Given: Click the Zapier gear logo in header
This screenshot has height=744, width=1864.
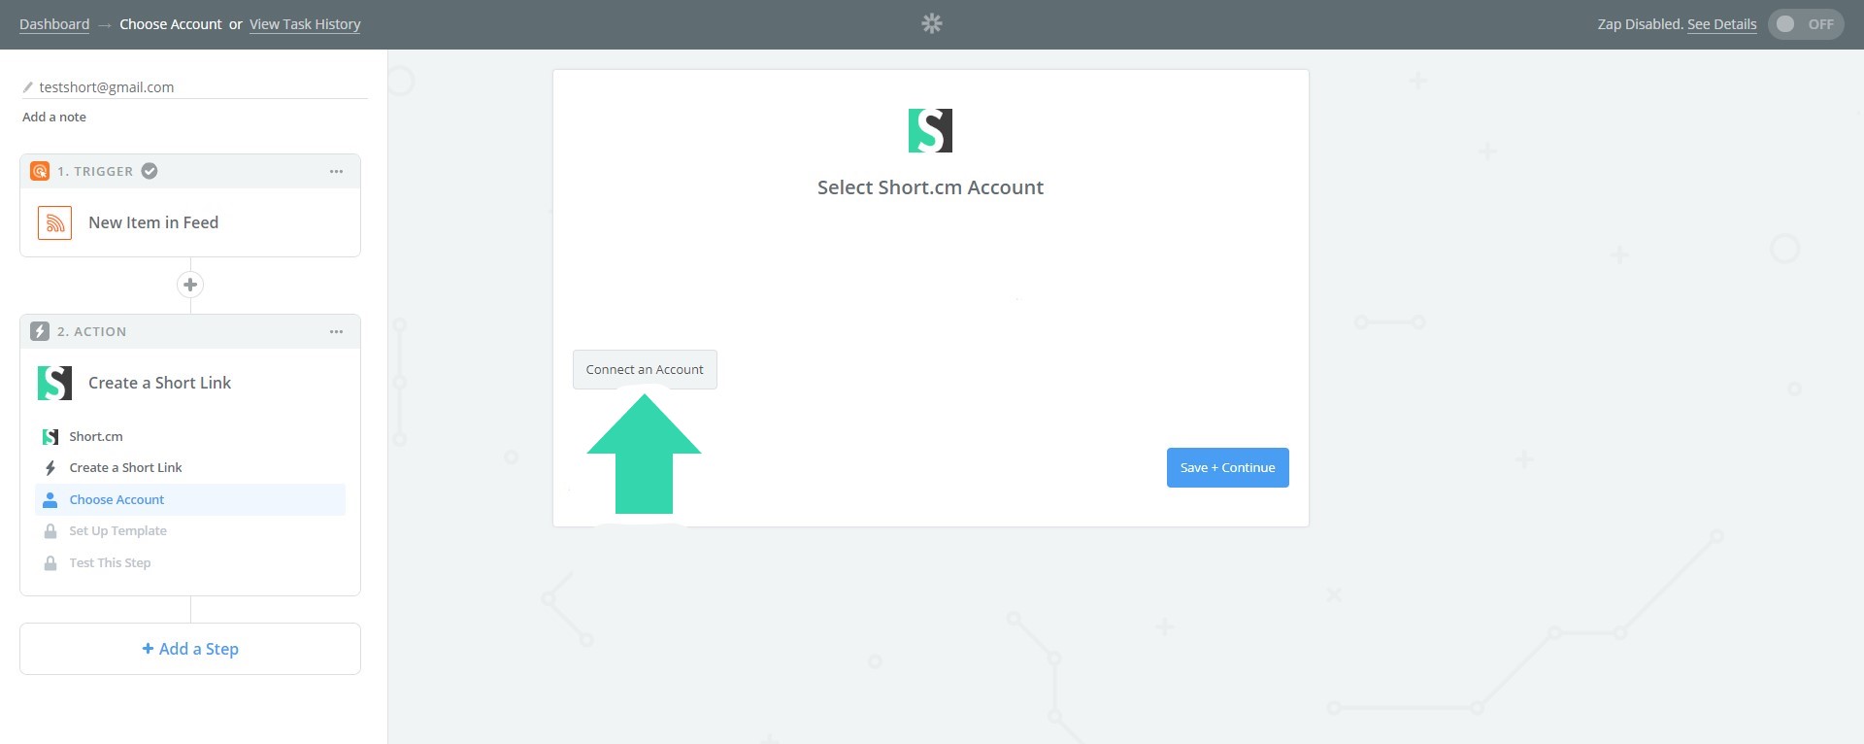Looking at the screenshot, I should point(932,23).
